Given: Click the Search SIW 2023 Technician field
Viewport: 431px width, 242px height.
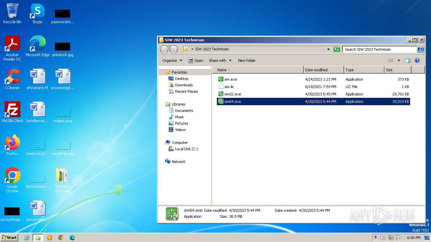Looking at the screenshot, I should pos(379,49).
